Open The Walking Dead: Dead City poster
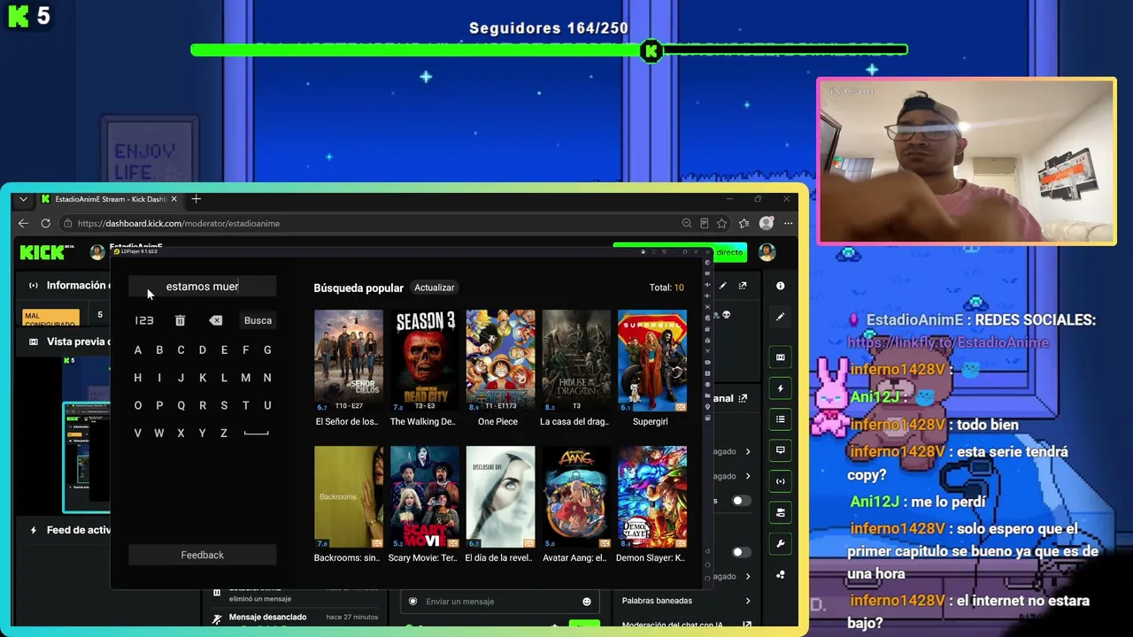The width and height of the screenshot is (1133, 637). click(425, 361)
